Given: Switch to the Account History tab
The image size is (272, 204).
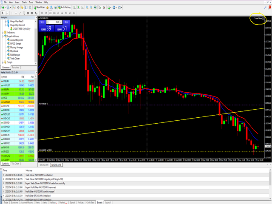Looking at the screenshot, I should point(26,202).
